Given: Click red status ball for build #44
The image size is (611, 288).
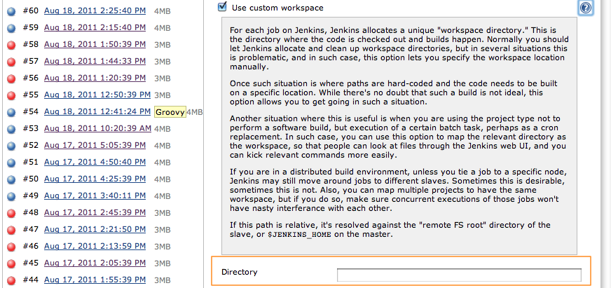Looking at the screenshot, I should coord(11,280).
